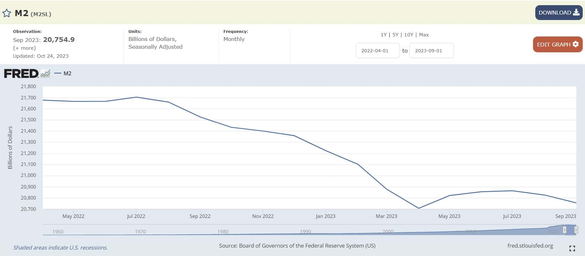Image resolution: width=585 pixels, height=256 pixels.
Task: Click the Shaded areas indicate U.S. recessions note
Action: [60, 248]
